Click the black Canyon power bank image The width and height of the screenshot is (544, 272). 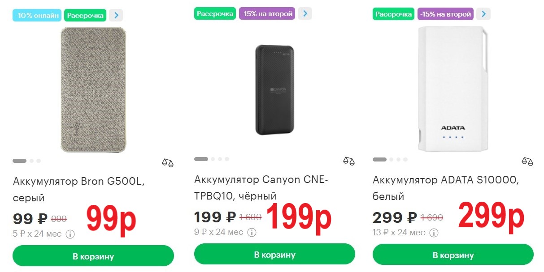pyautogui.click(x=274, y=89)
